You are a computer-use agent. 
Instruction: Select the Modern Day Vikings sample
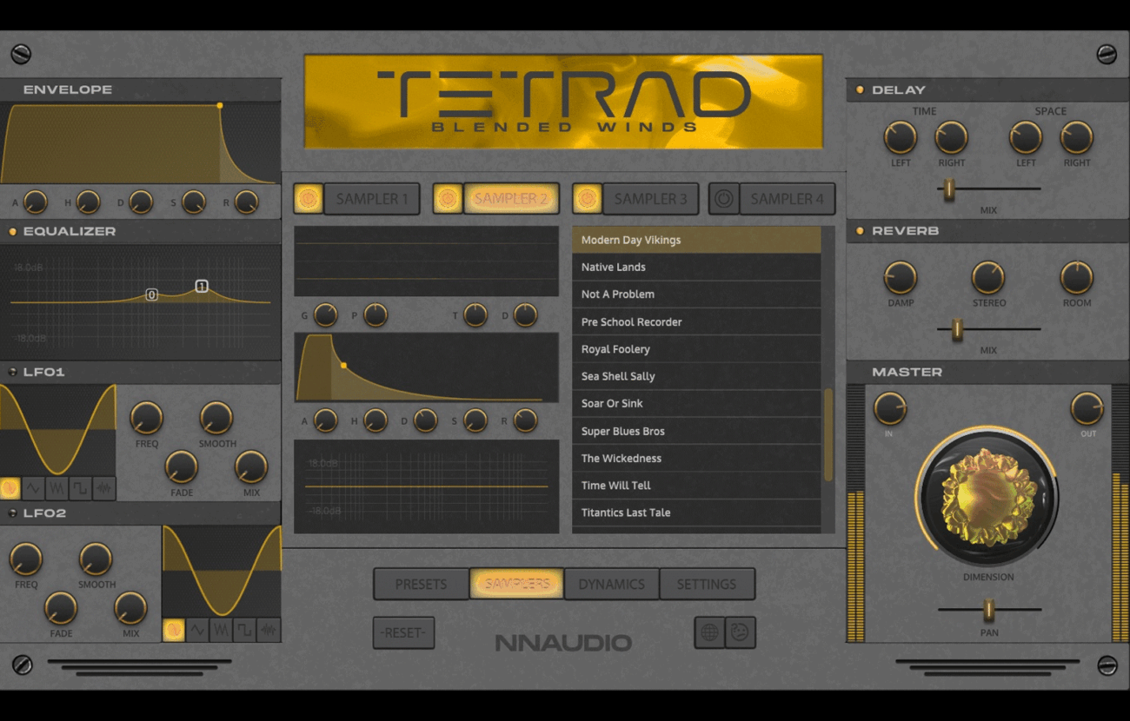click(696, 240)
